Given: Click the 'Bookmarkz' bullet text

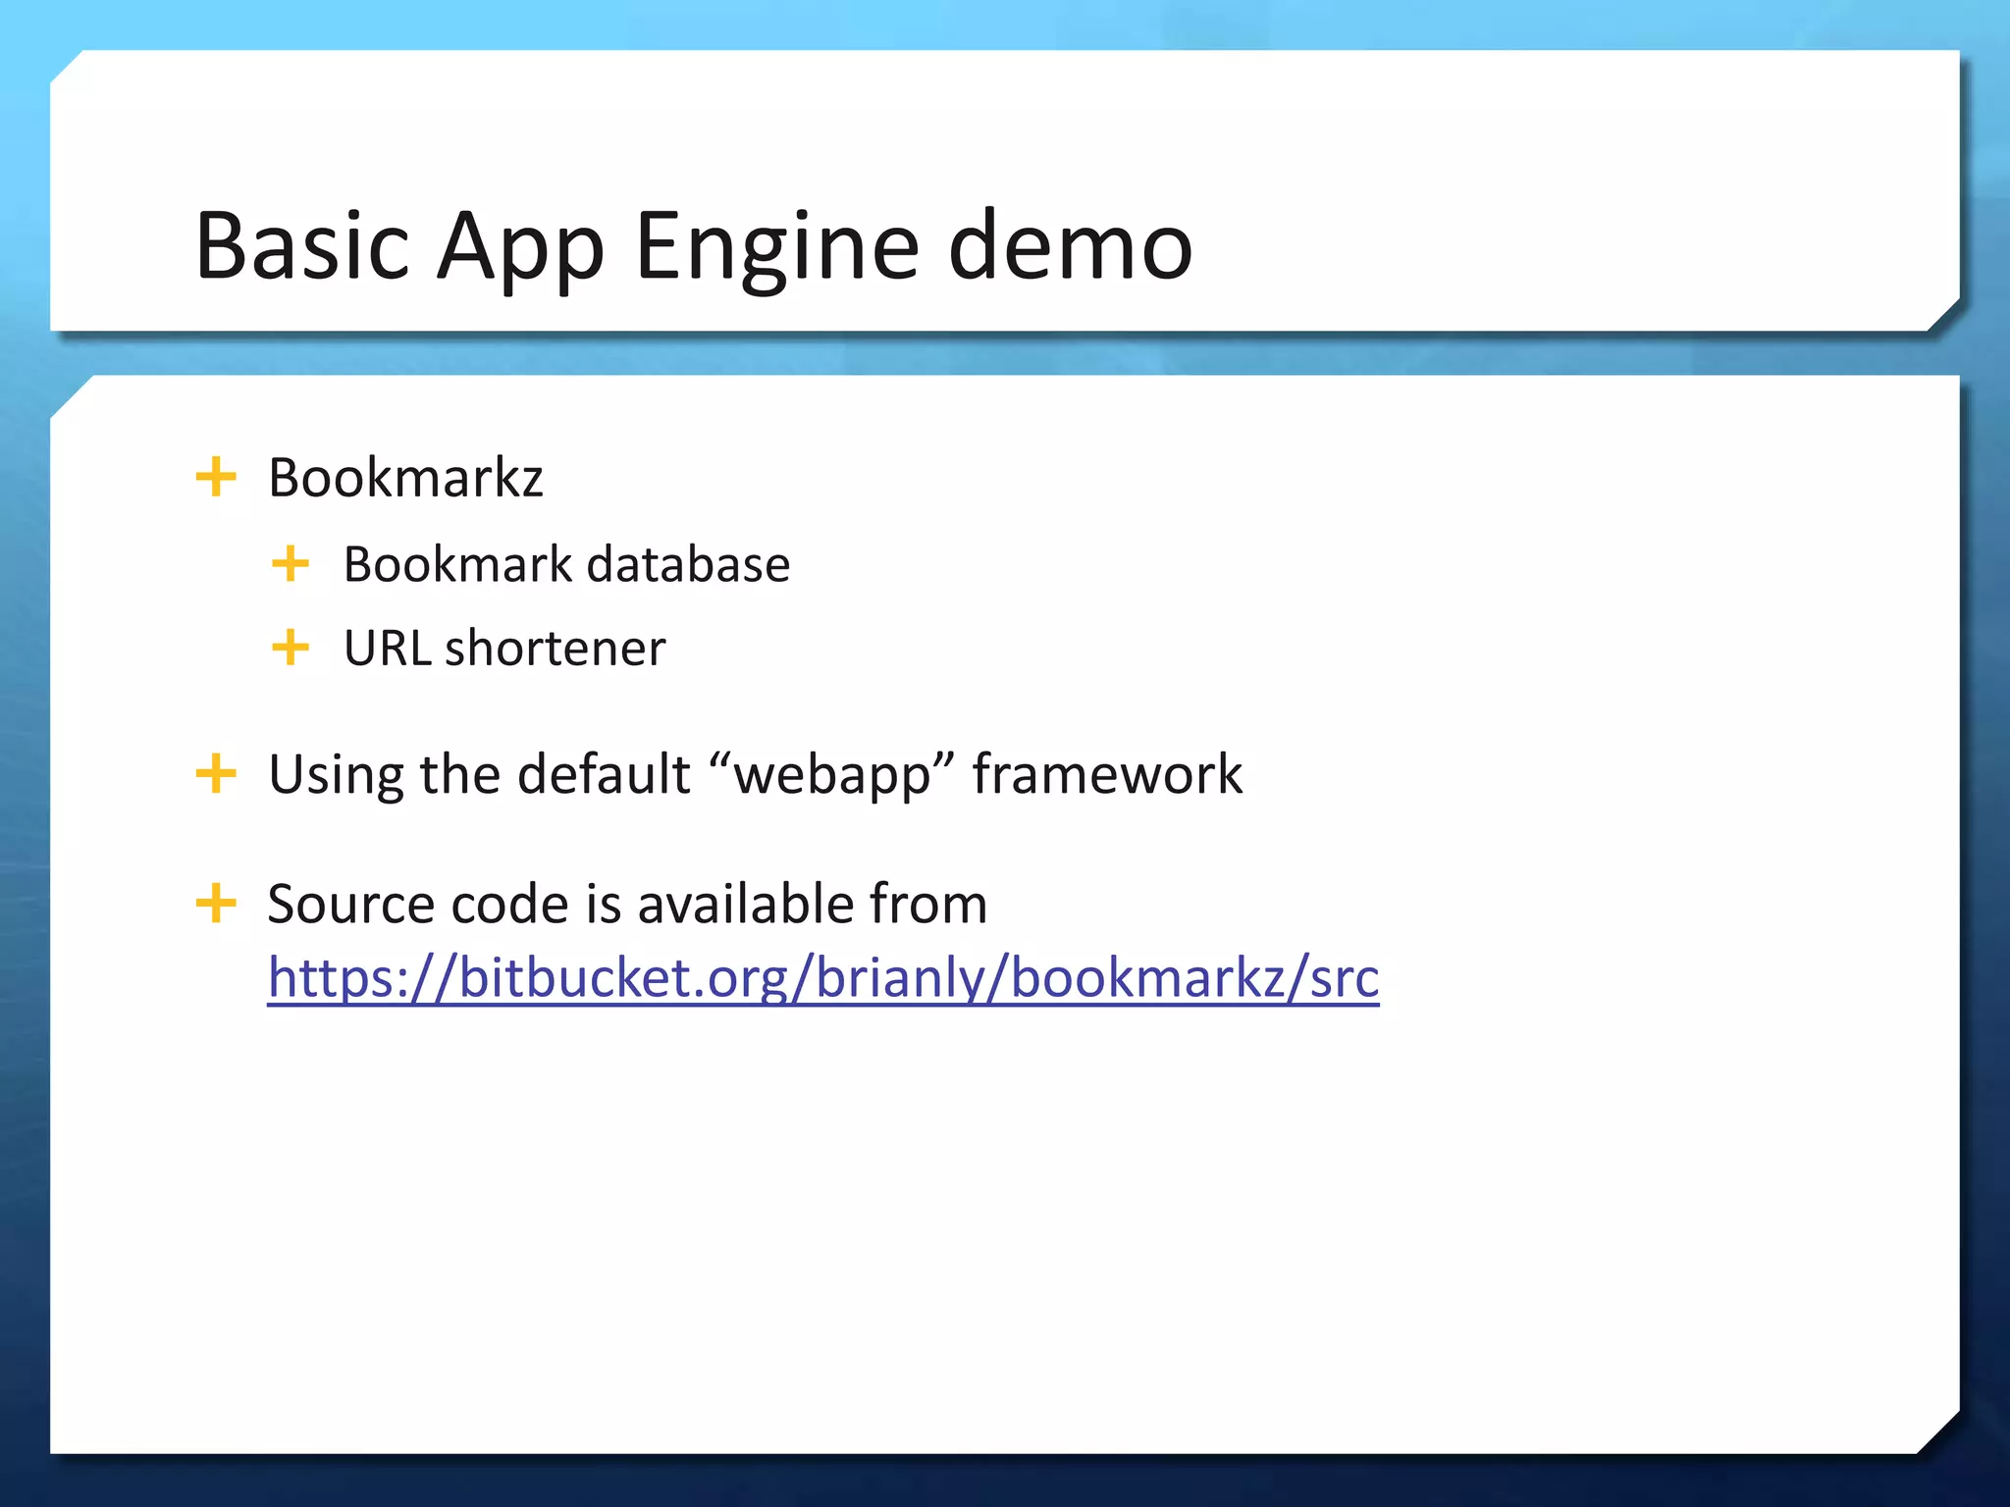Looking at the screenshot, I should click(405, 478).
